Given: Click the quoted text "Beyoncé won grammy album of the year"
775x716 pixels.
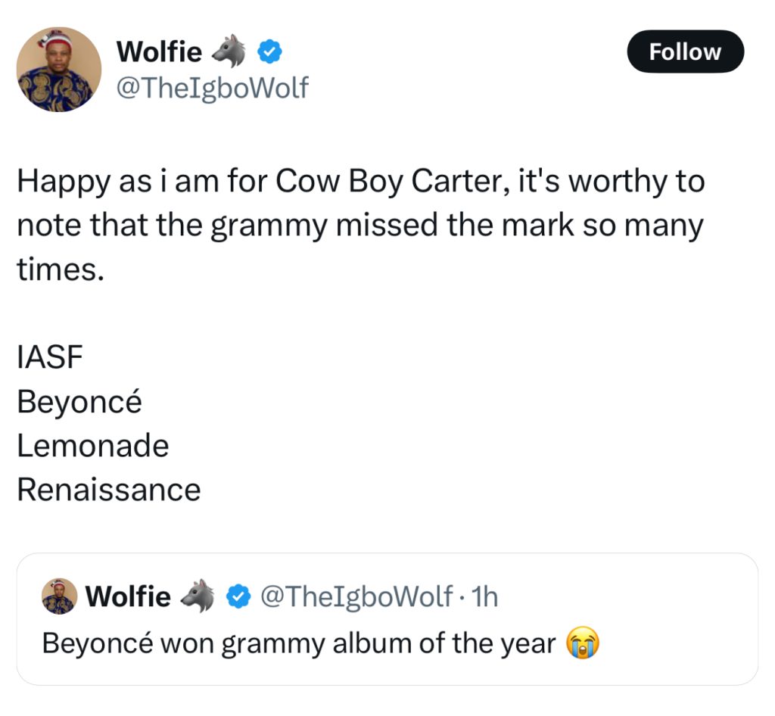Looking at the screenshot, I should (x=299, y=643).
